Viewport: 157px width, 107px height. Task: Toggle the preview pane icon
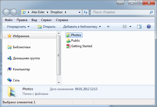[x=139, y=27]
